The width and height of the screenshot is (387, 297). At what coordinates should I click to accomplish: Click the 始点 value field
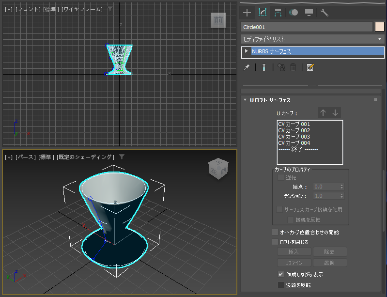[326, 187]
